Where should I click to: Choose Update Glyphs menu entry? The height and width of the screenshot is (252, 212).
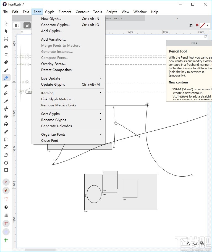click(x=69, y=84)
